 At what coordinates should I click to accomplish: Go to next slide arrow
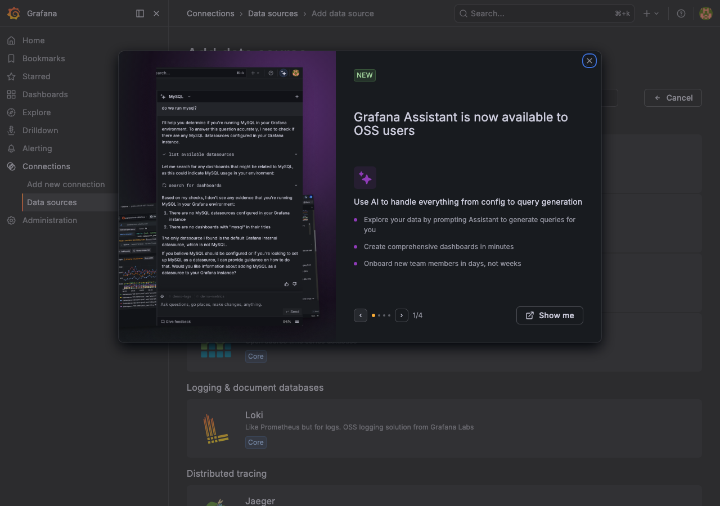tap(402, 315)
